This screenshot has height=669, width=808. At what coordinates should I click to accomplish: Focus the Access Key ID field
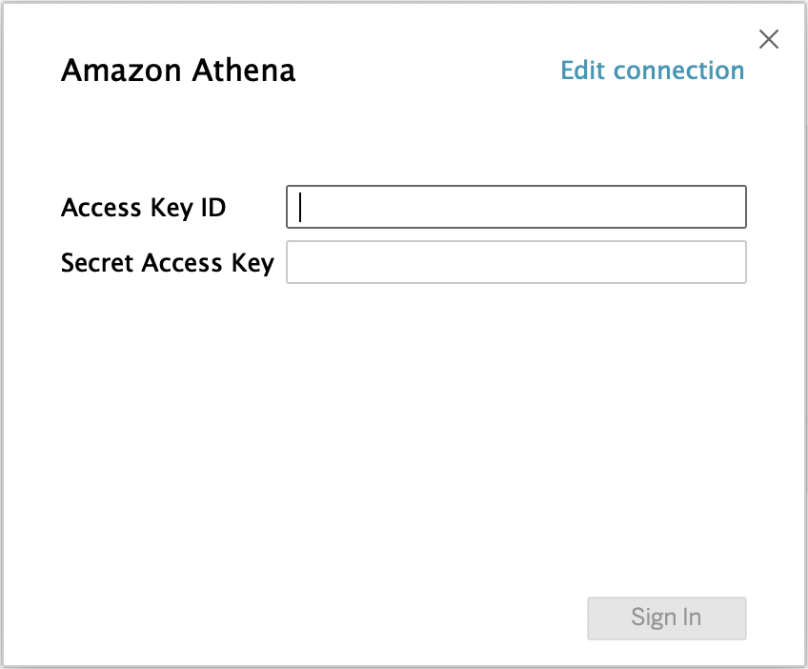(515, 207)
